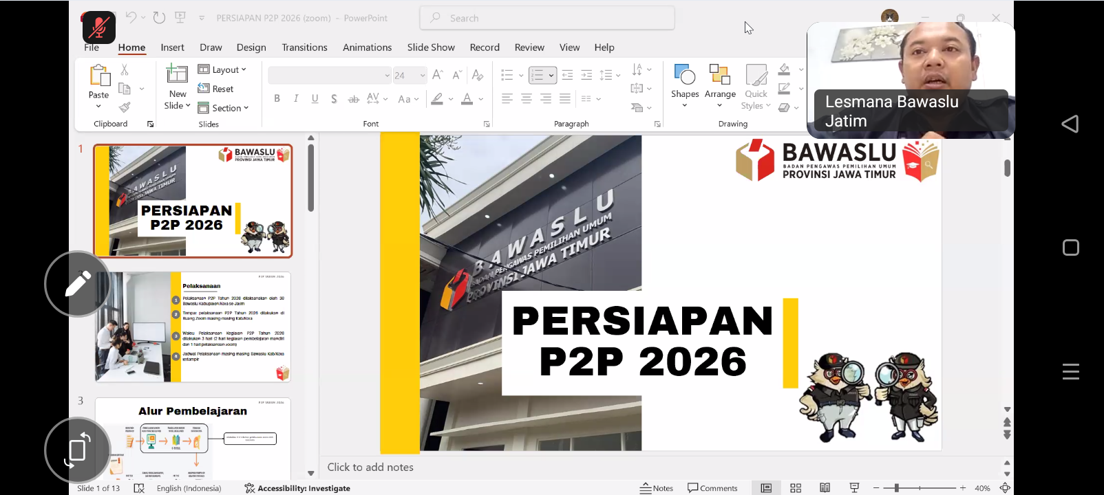Click the Reset slide button
Image resolution: width=1104 pixels, height=495 pixels.
coord(216,89)
